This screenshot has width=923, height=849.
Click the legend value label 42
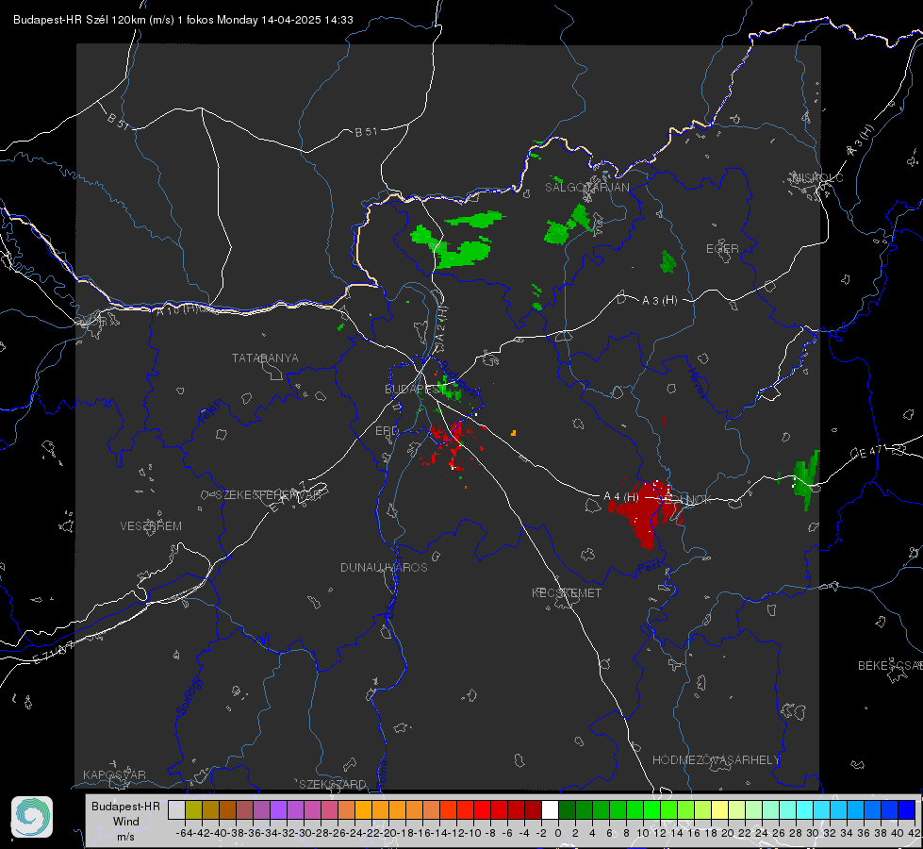915,833
